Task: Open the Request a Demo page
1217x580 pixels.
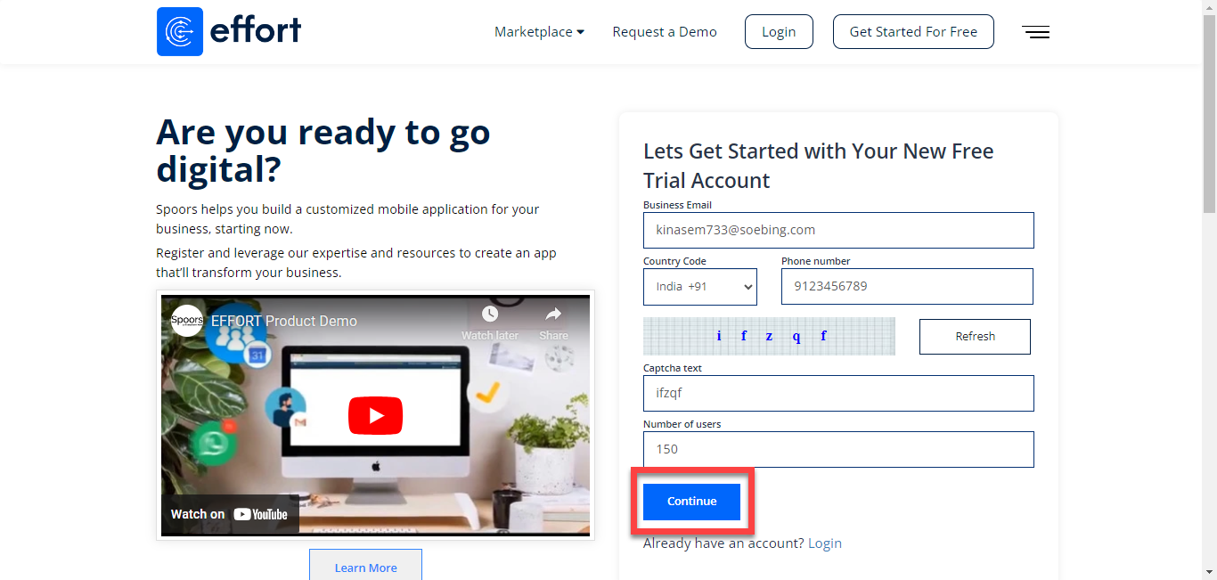Action: click(x=665, y=32)
